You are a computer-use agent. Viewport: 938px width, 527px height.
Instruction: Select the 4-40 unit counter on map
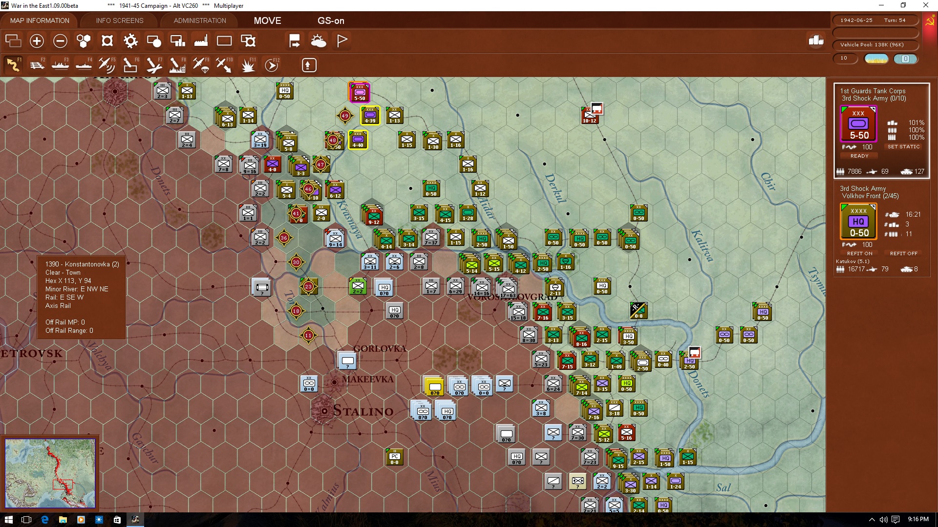pos(358,140)
